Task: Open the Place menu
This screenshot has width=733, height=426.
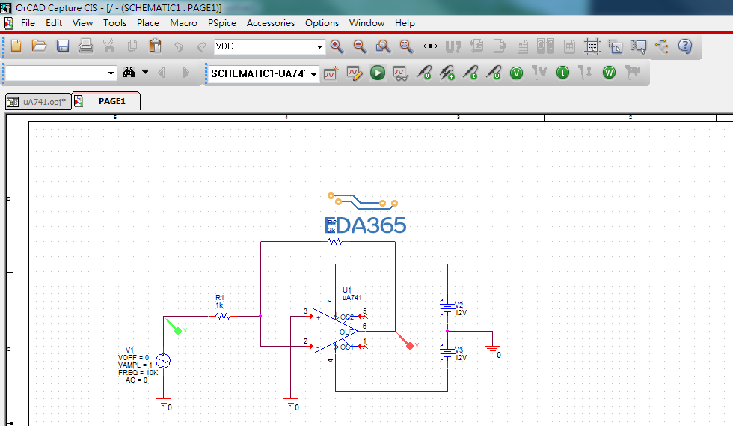Action: point(148,23)
